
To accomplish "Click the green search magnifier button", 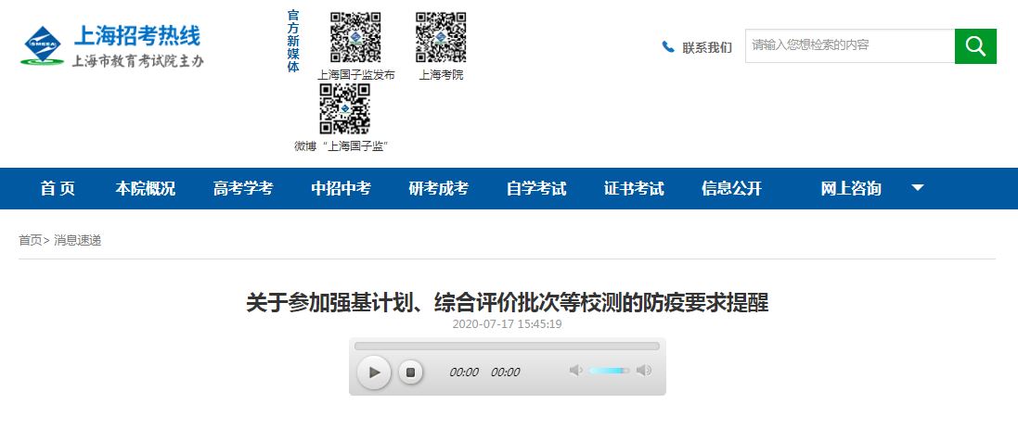I will pos(974,46).
